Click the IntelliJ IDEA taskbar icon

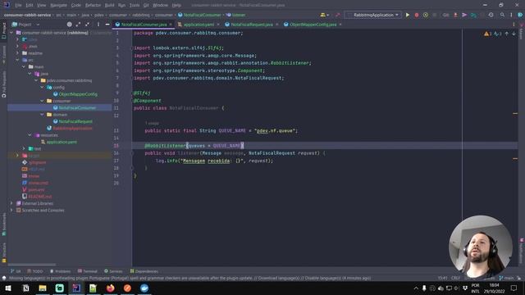76,288
